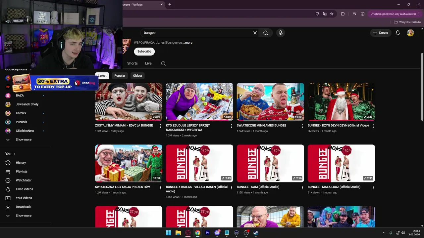Clear the search box with the X icon
The image size is (424, 238).
255,33
